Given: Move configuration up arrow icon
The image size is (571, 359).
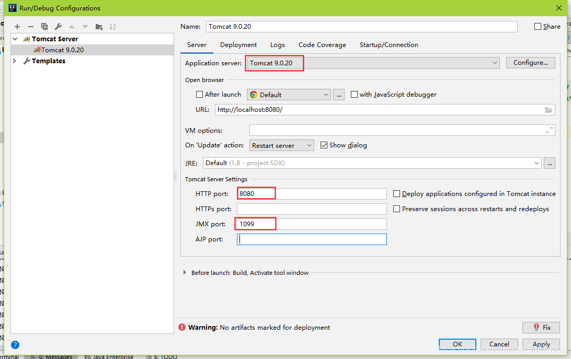Looking at the screenshot, I should pyautogui.click(x=72, y=27).
